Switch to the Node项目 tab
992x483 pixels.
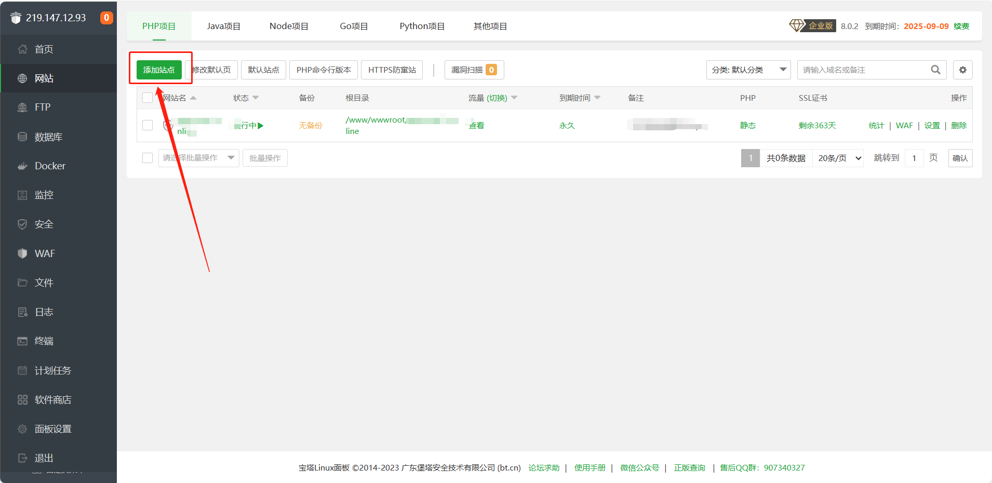(289, 26)
